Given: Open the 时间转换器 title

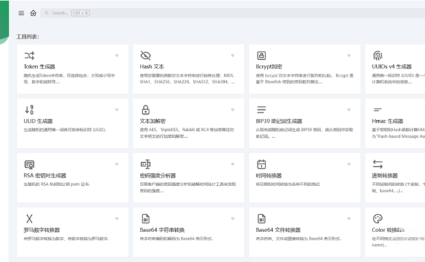Looking at the screenshot, I should (269, 176).
